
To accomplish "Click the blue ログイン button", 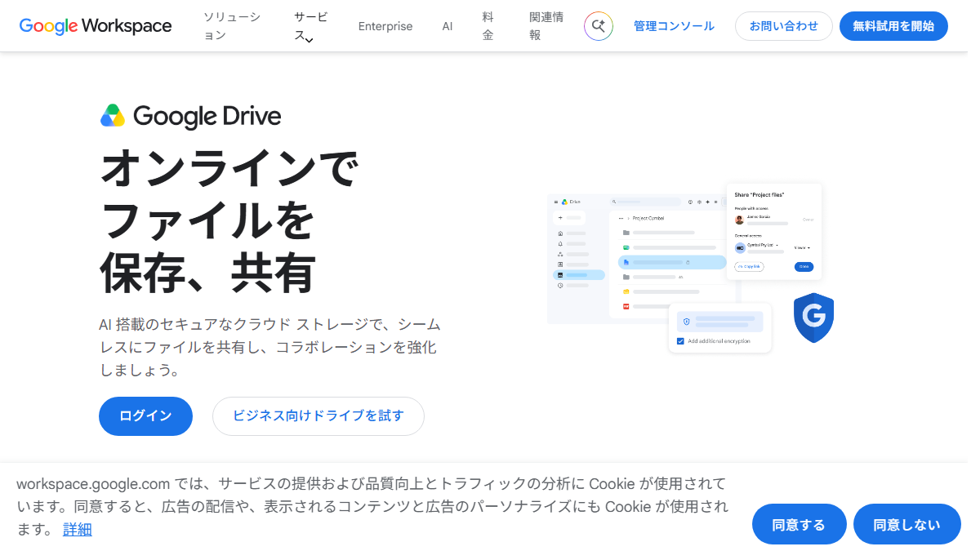I will [x=145, y=416].
